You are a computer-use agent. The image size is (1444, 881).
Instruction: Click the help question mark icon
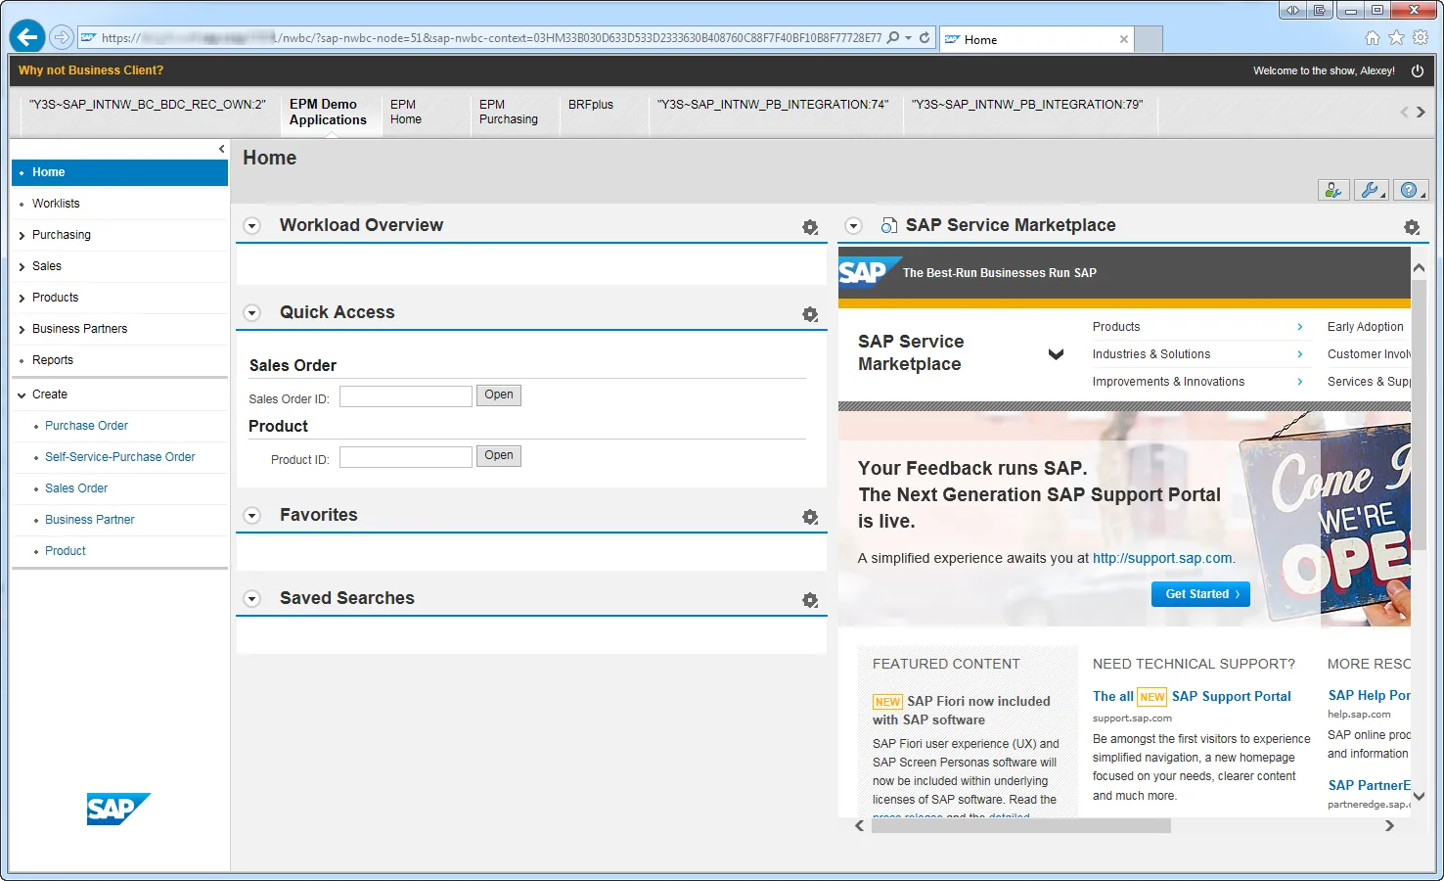click(1409, 191)
